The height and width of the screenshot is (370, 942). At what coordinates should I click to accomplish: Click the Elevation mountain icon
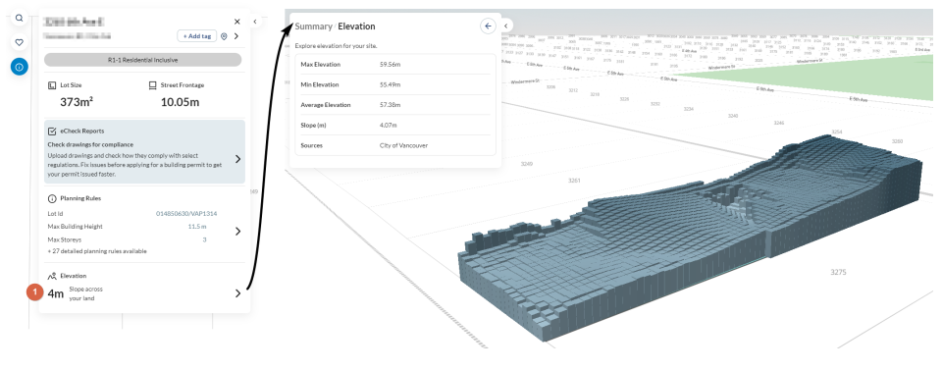click(x=52, y=276)
